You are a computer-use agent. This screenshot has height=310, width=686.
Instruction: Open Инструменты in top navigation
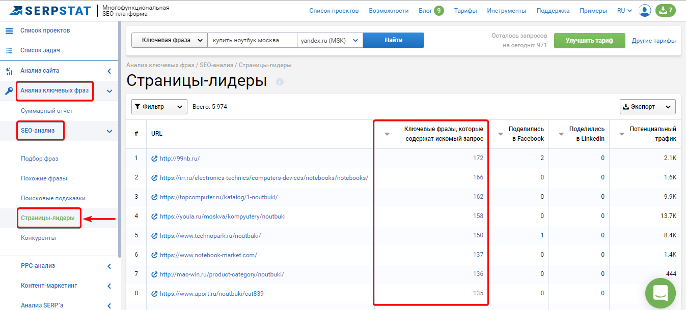(507, 11)
